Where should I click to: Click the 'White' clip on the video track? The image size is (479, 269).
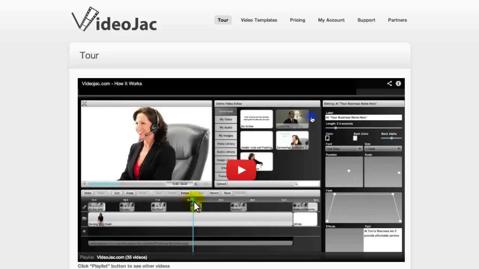305,219
